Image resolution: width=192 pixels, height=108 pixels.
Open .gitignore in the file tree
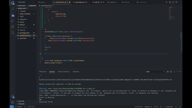(x=26, y=19)
